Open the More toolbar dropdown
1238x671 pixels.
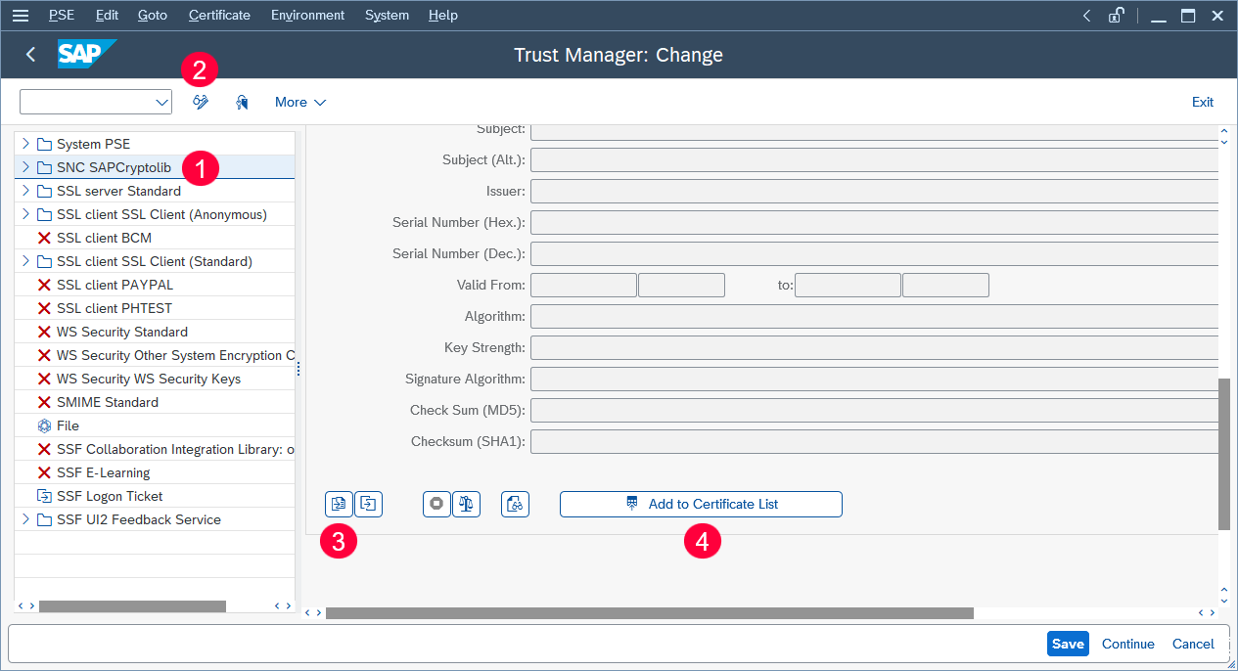click(300, 102)
